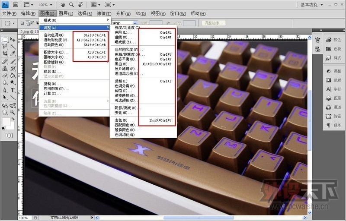This screenshot has width=346, height=221.
Task: Click the Hand icon in the top bar
Action: point(63,4)
